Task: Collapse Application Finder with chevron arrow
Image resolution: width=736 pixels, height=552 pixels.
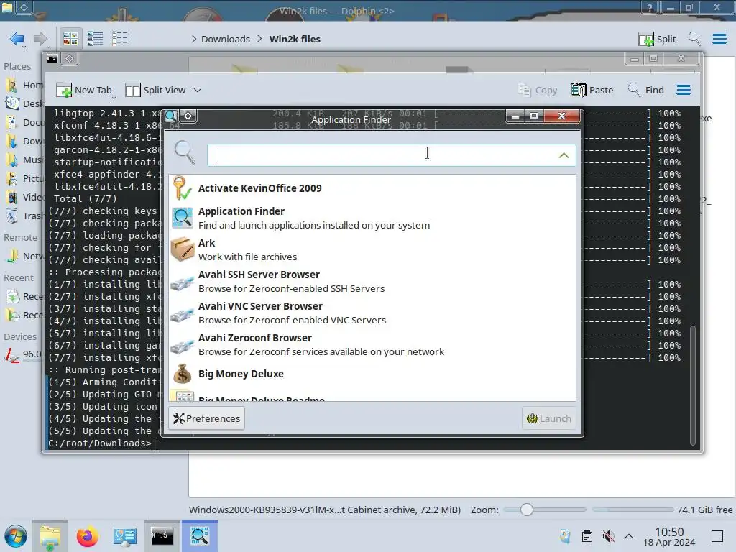Action: click(563, 155)
